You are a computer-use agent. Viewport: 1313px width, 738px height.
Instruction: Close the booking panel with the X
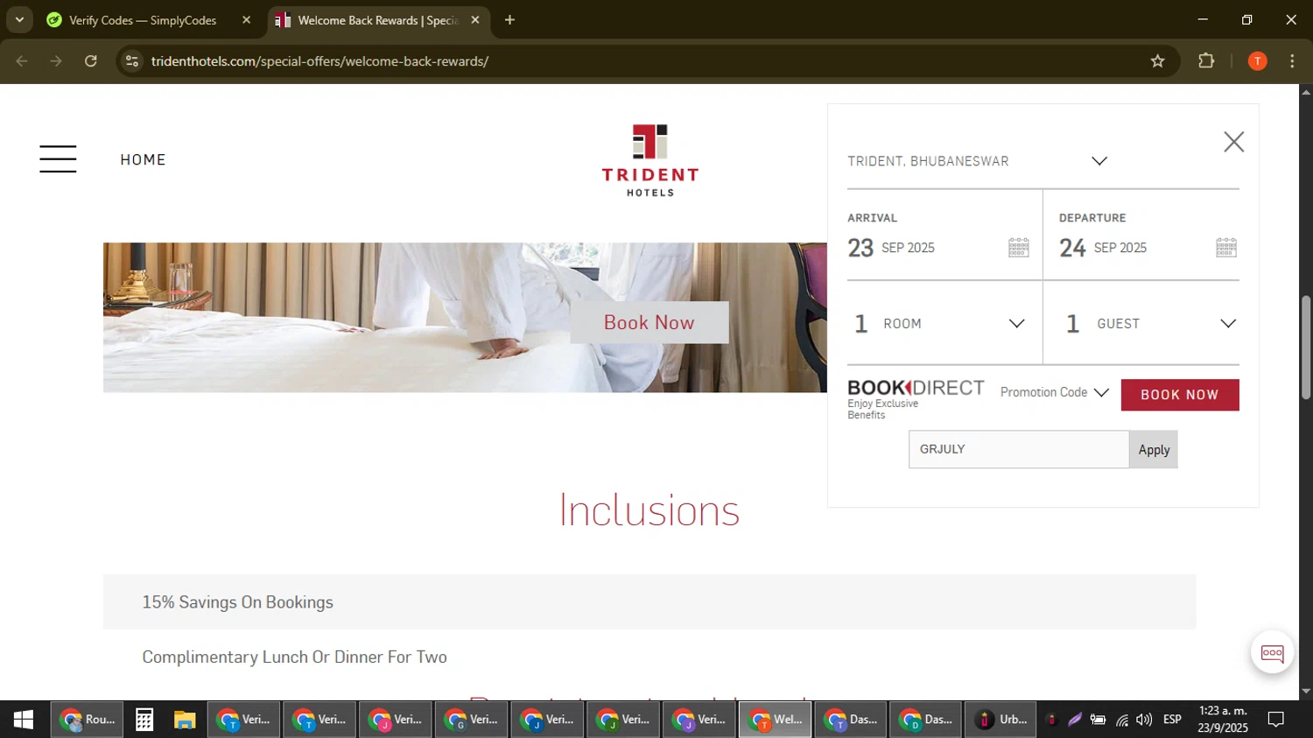tap(1233, 142)
